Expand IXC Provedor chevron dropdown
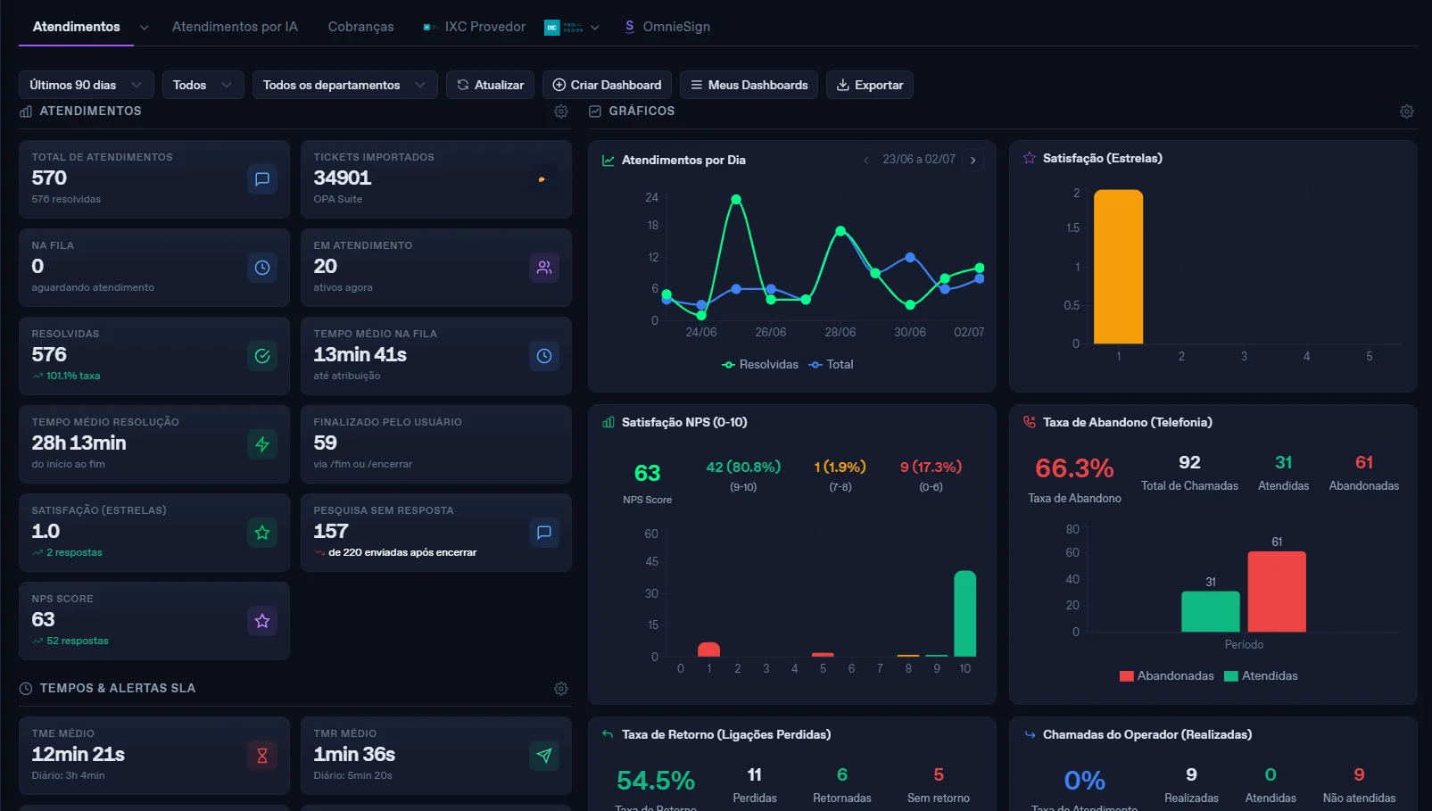The height and width of the screenshot is (811, 1432). [595, 28]
